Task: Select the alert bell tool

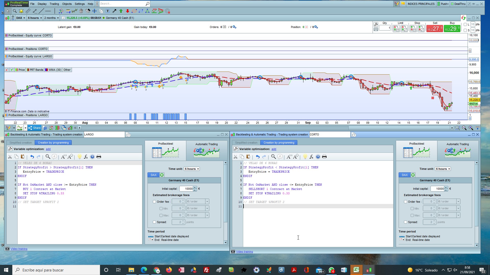Action: [21, 11]
